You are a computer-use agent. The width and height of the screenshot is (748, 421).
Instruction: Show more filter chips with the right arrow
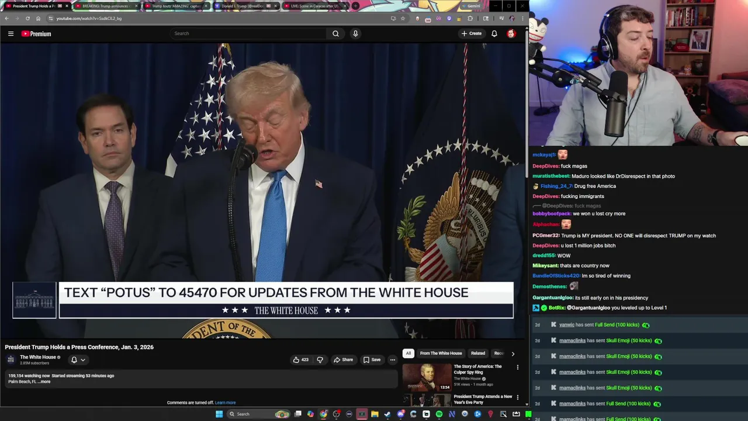pyautogui.click(x=513, y=354)
